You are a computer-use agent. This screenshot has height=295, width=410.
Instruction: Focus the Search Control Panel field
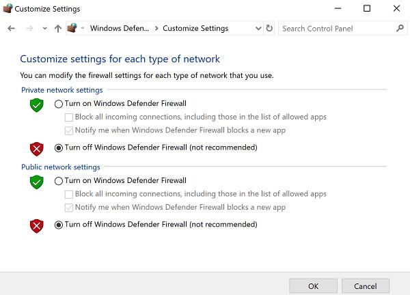coord(338,28)
